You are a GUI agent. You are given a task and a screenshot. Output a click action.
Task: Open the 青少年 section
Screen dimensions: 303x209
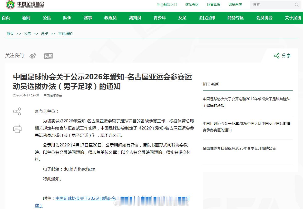click(160, 18)
